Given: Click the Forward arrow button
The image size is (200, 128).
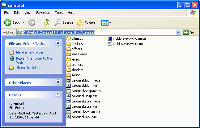Looking at the screenshot, I should (x=32, y=22).
